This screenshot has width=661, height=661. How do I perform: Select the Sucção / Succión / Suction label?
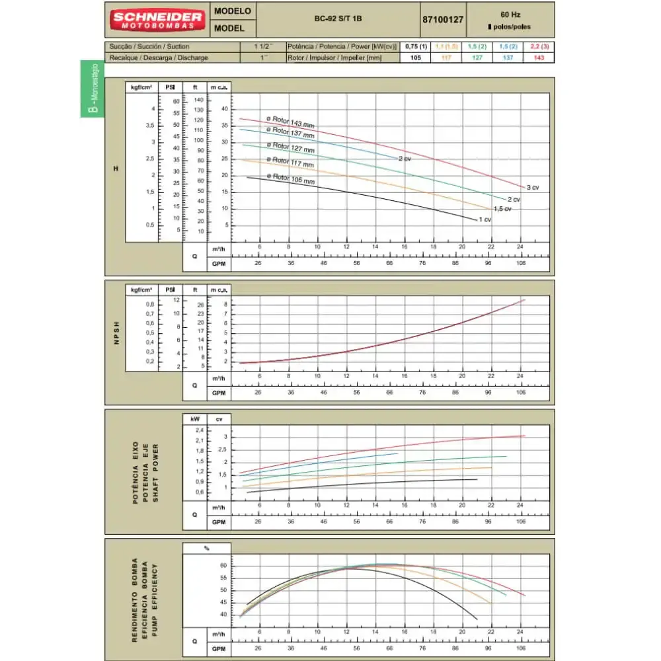coord(149,46)
